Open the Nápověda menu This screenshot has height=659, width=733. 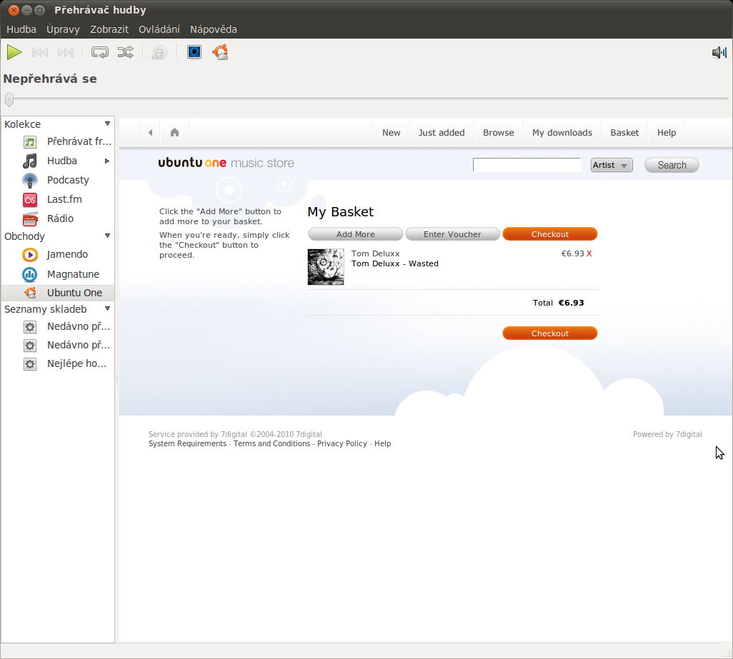click(x=213, y=29)
